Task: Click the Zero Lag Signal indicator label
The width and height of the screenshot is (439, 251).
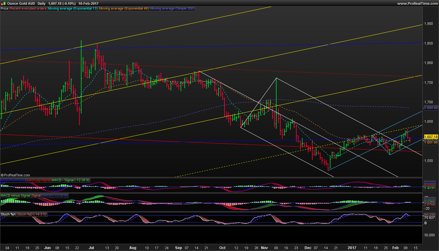Action: pyautogui.click(x=39, y=180)
